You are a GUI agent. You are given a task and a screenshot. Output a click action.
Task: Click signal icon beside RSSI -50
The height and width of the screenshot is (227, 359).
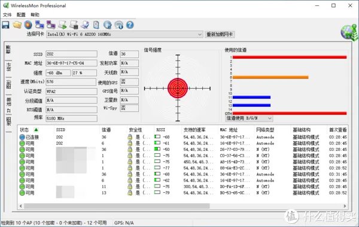[x=157, y=149]
